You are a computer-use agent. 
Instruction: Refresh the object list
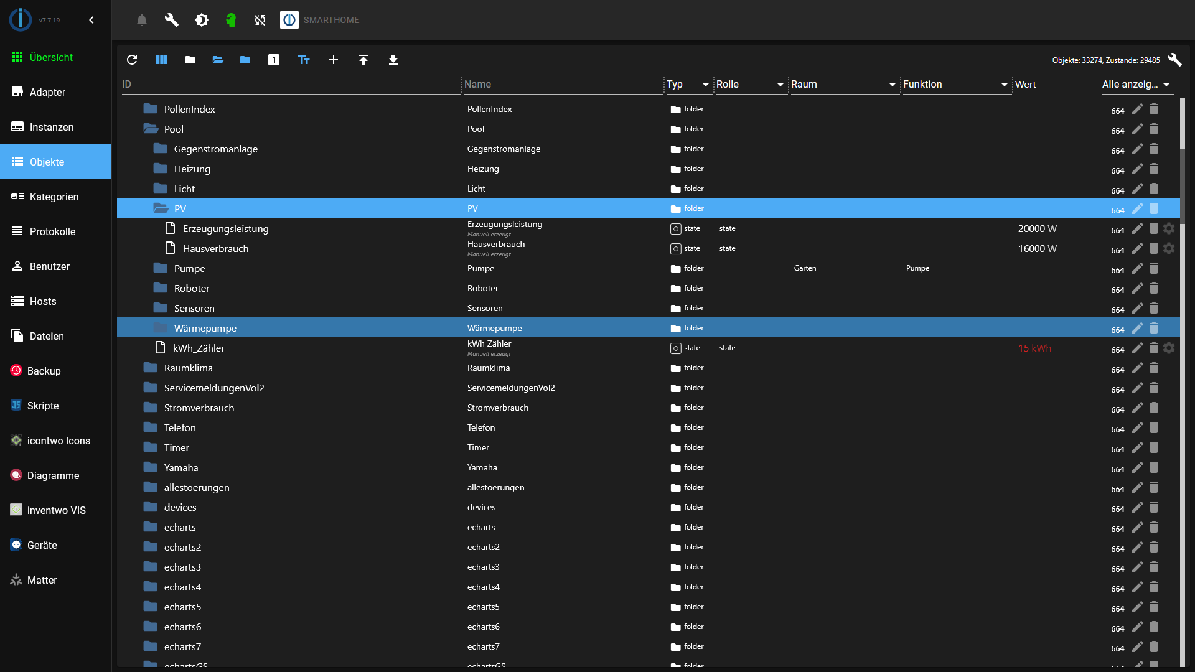coord(132,60)
